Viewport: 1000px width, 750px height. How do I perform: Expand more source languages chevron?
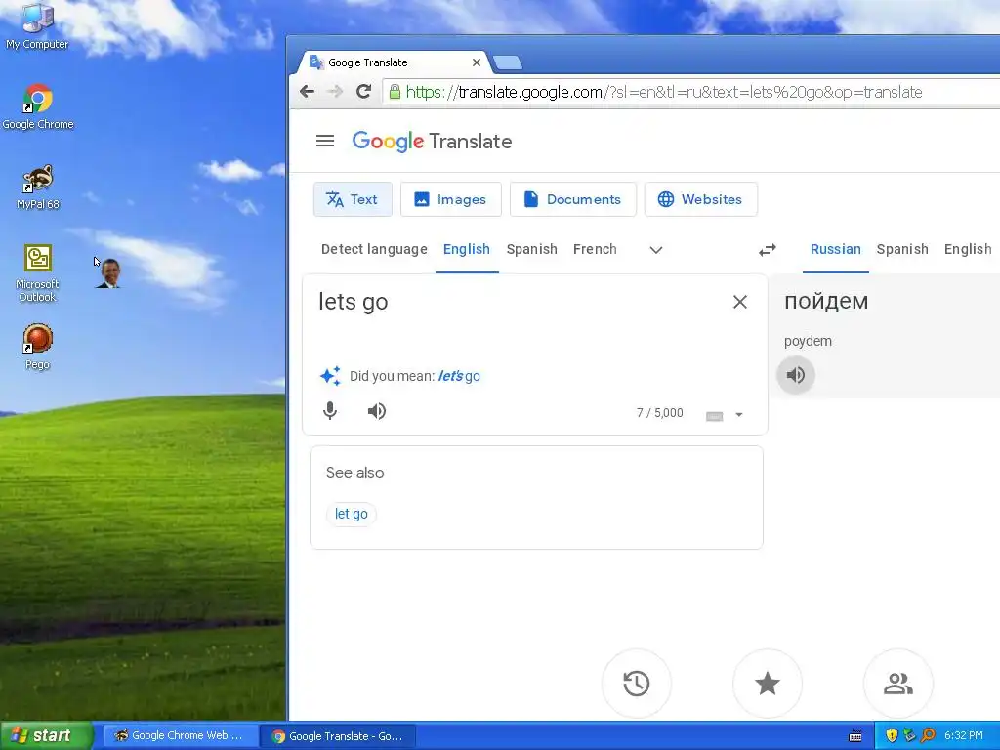pyautogui.click(x=656, y=250)
